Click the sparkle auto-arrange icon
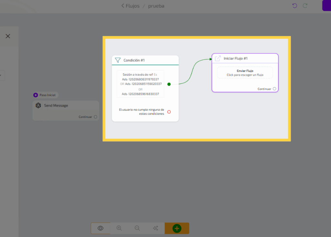 [x=155, y=228]
